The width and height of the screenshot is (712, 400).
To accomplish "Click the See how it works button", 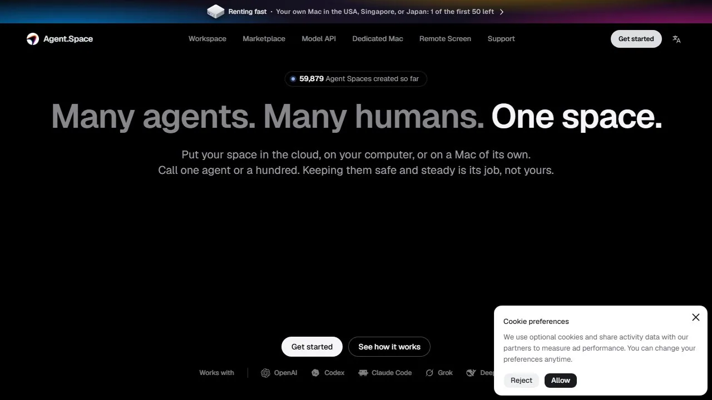I will (389, 347).
